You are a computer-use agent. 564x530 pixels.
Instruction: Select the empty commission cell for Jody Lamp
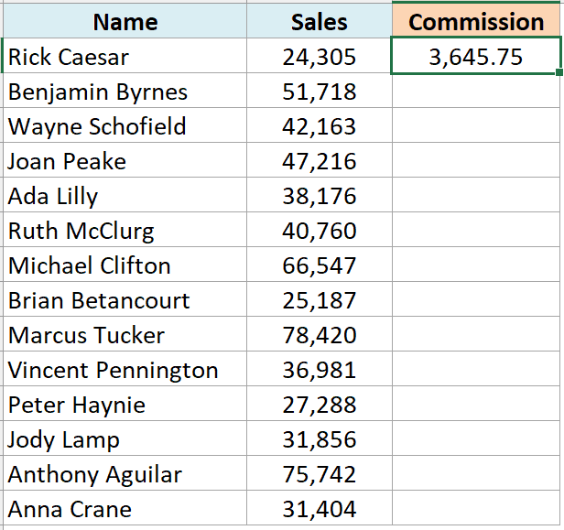475,438
